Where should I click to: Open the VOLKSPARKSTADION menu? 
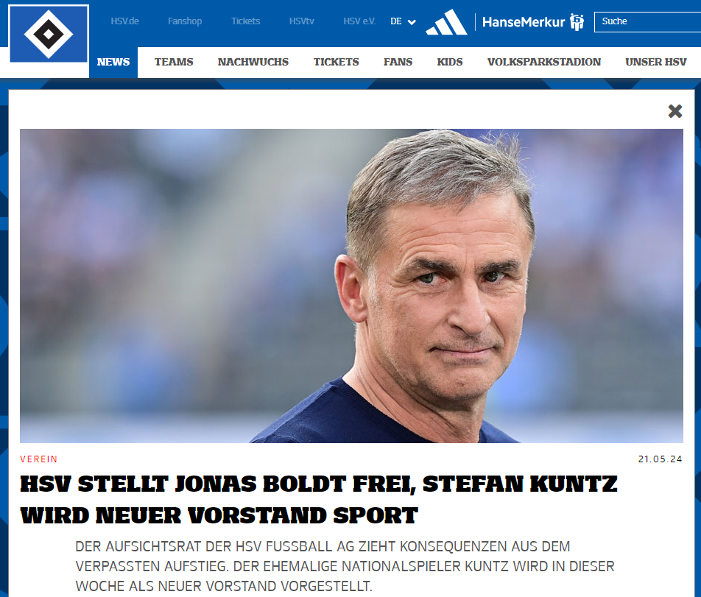pos(544,62)
